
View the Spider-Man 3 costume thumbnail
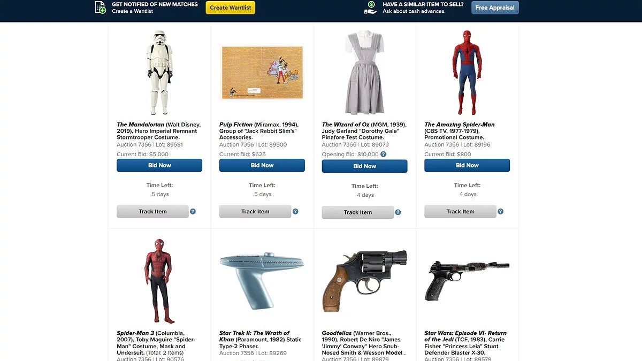coord(158,281)
